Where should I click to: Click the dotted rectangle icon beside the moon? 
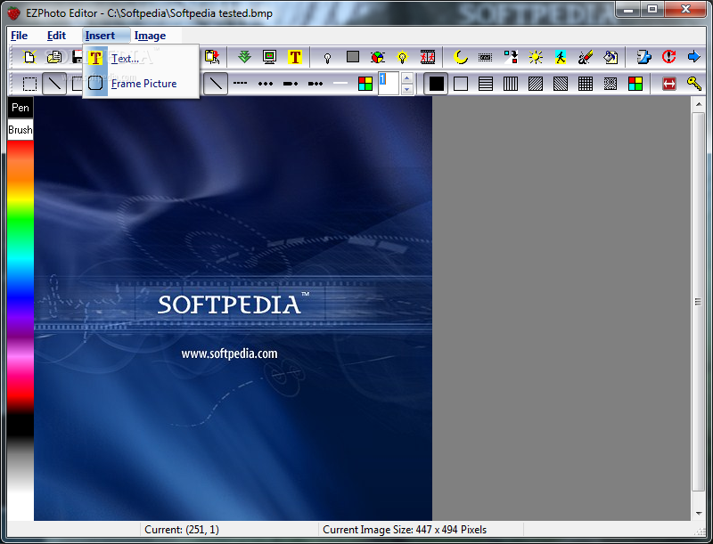point(485,57)
